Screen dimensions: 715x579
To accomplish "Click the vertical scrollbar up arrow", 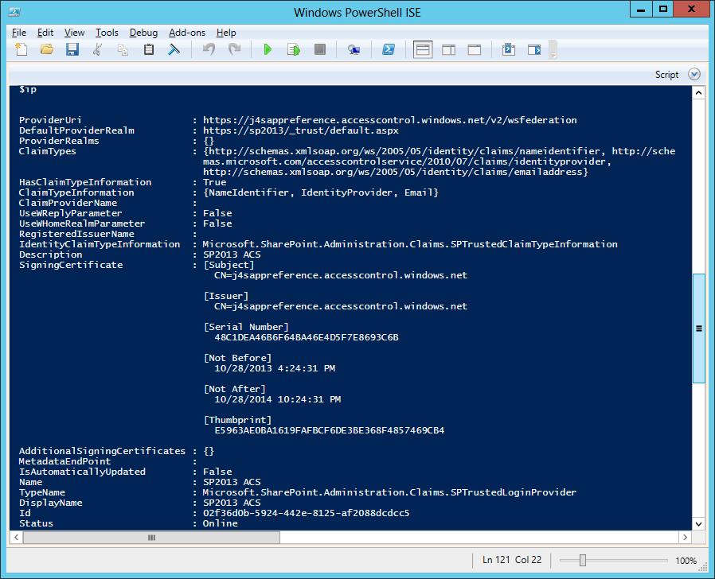I will [x=698, y=93].
